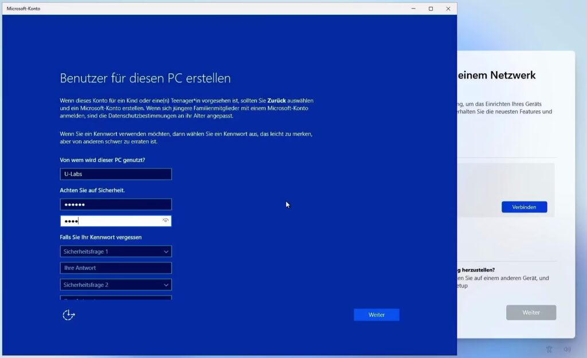Click the gray Weiter button in network window
The height and width of the screenshot is (358, 587).
[x=531, y=312]
